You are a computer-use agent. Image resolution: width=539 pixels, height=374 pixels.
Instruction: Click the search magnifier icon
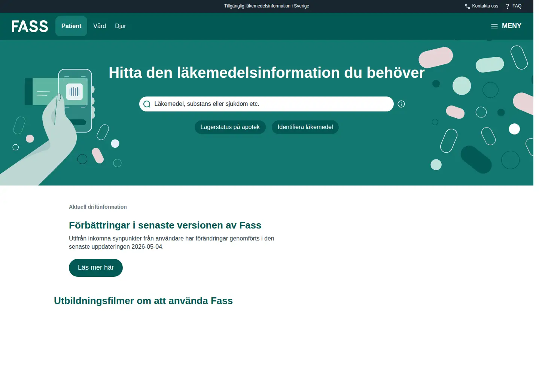pos(147,104)
